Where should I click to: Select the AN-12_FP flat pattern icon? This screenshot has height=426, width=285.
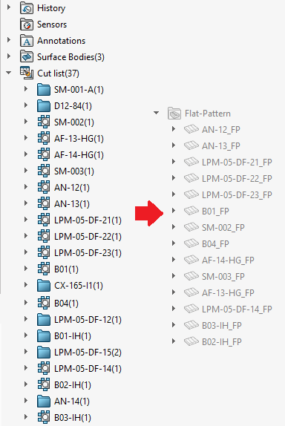coord(191,129)
